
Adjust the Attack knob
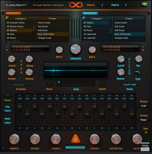[11, 59]
